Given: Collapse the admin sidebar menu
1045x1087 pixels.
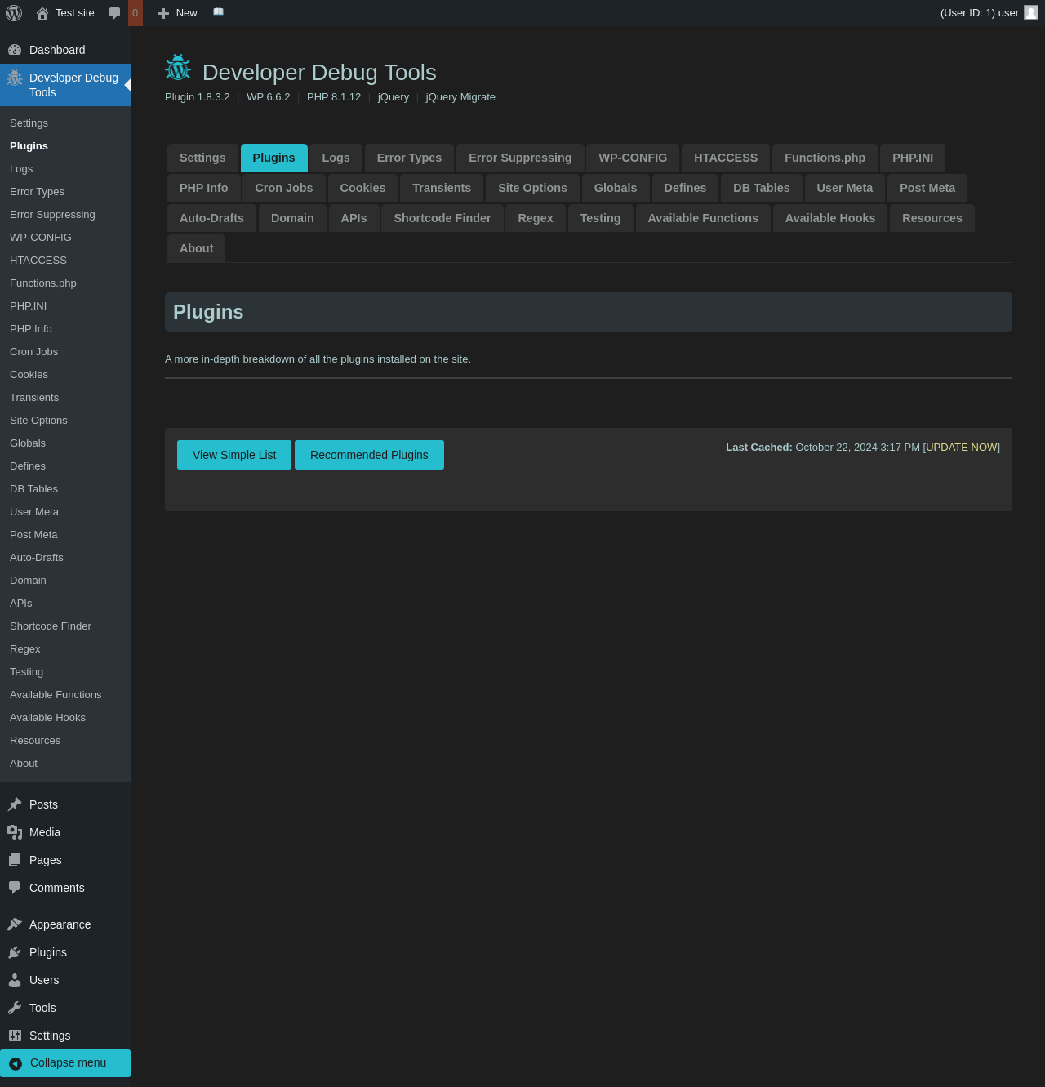Looking at the screenshot, I should click(x=65, y=1062).
